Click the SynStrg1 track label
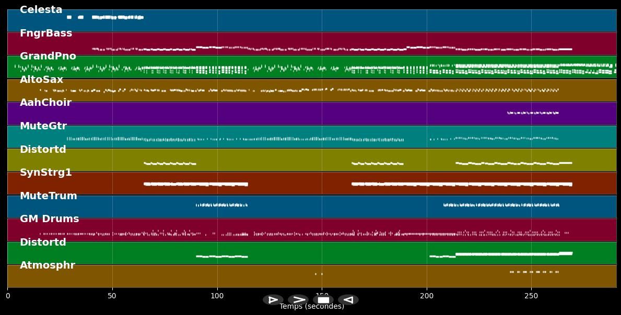 click(x=46, y=173)
